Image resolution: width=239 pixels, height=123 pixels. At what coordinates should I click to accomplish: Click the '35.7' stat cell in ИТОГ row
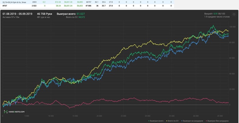point(104,6)
